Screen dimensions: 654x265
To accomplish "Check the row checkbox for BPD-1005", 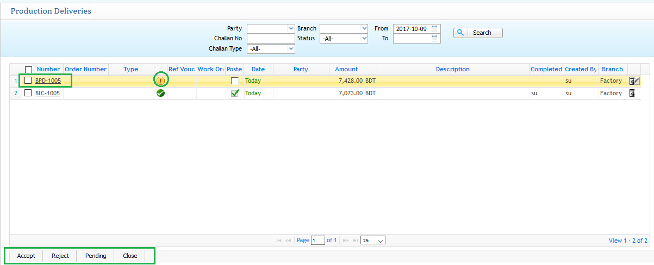I will (28, 81).
